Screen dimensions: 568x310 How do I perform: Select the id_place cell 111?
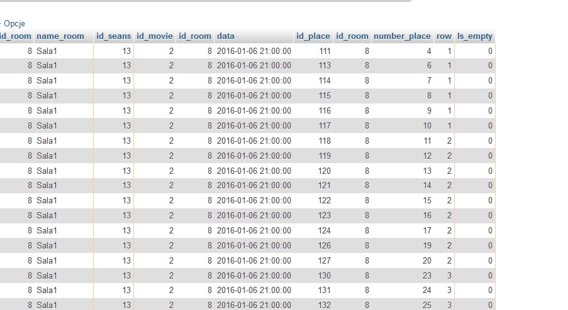tap(325, 51)
